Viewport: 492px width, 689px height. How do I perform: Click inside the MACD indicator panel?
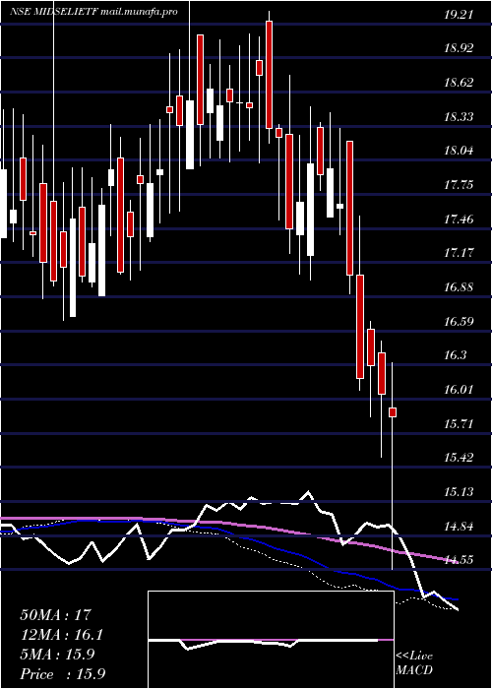pos(271,640)
